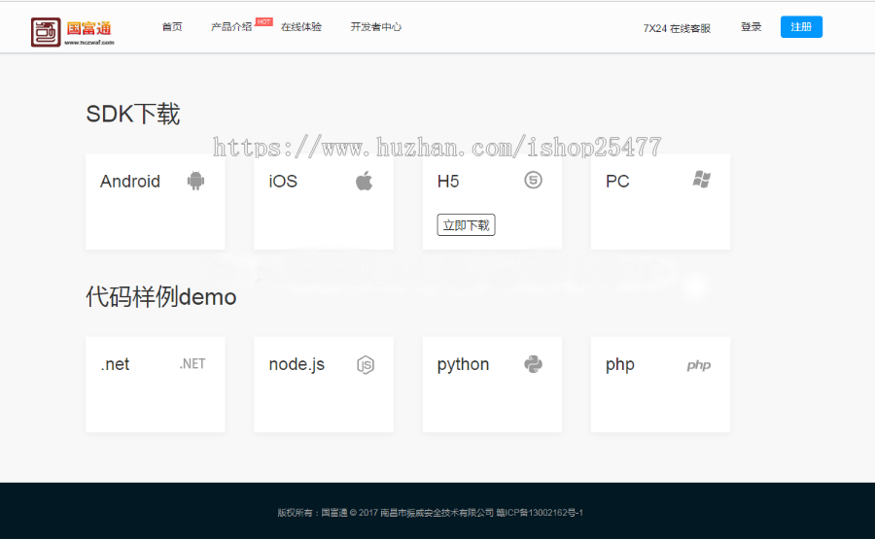Select the H5 card title text

448,182
